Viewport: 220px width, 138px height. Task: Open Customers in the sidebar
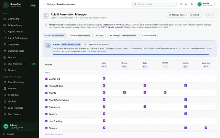click(x=20, y=45)
